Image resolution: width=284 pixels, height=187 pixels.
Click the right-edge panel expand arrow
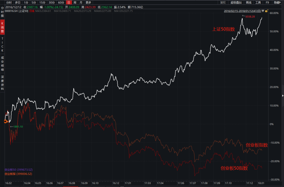tap(283, 95)
